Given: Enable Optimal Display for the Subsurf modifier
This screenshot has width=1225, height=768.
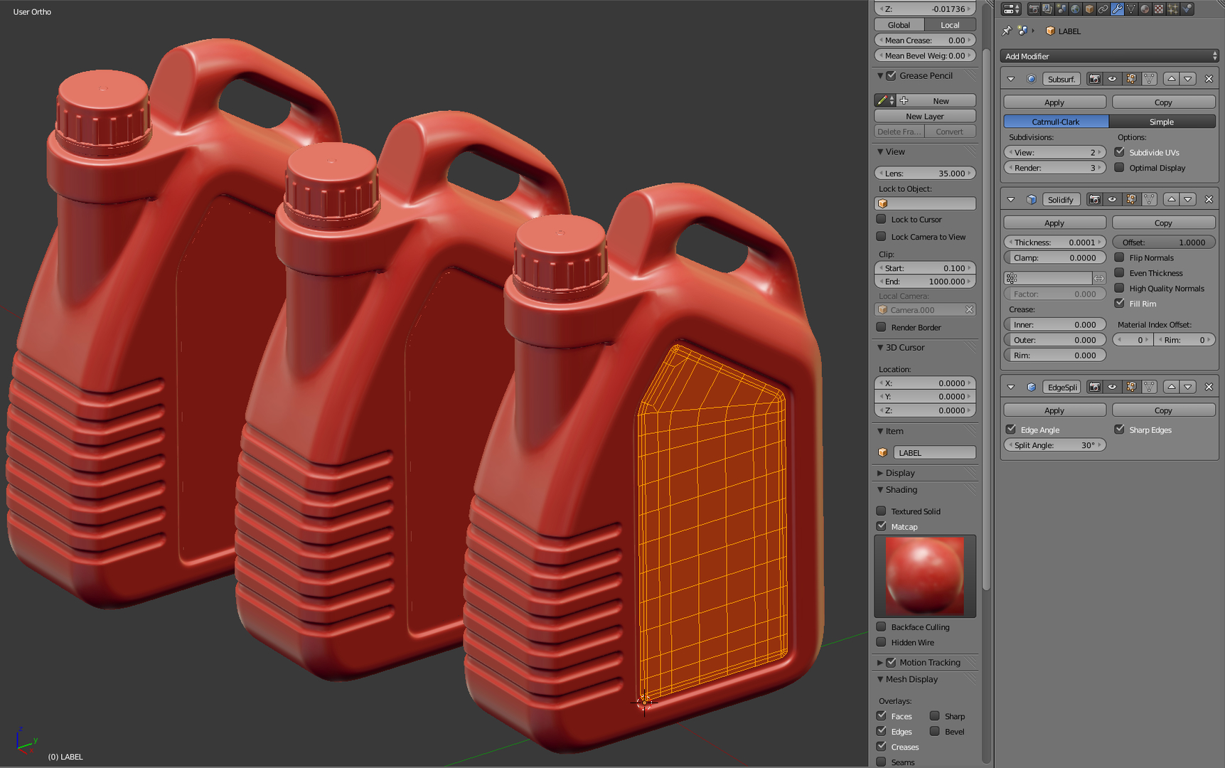Looking at the screenshot, I should 1120,168.
